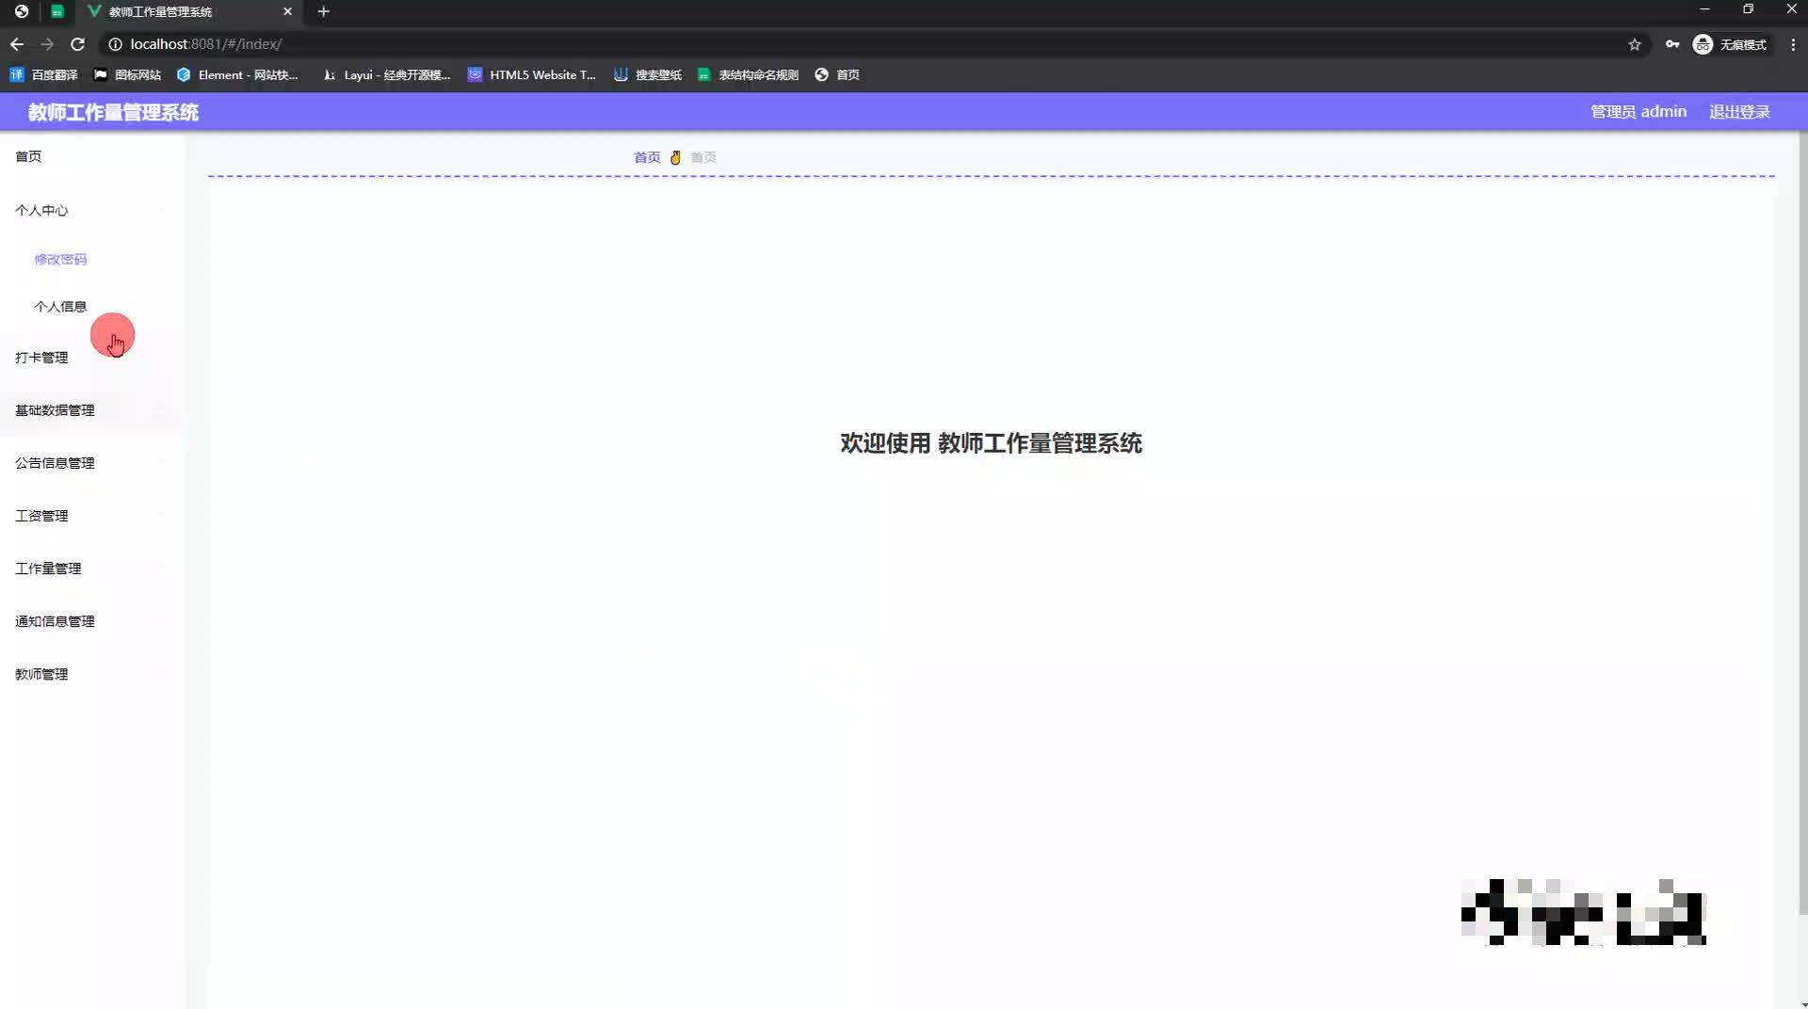Click the blue 首页 breadcrumb link
This screenshot has height=1009, width=1808.
click(647, 157)
